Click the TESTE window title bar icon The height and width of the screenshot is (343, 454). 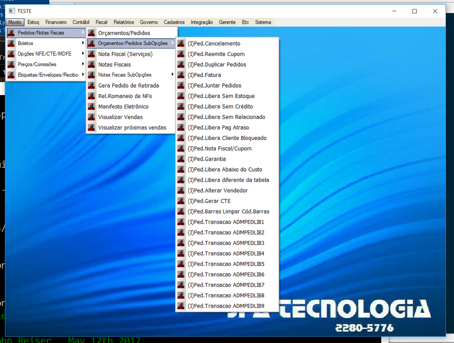12,11
